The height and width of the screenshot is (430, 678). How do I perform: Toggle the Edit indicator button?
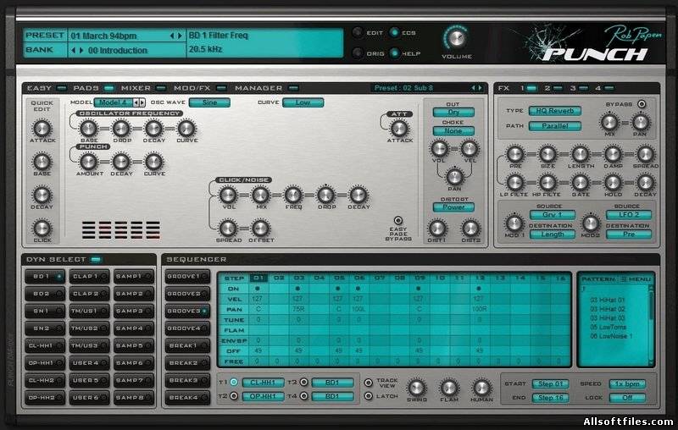pyautogui.click(x=357, y=32)
